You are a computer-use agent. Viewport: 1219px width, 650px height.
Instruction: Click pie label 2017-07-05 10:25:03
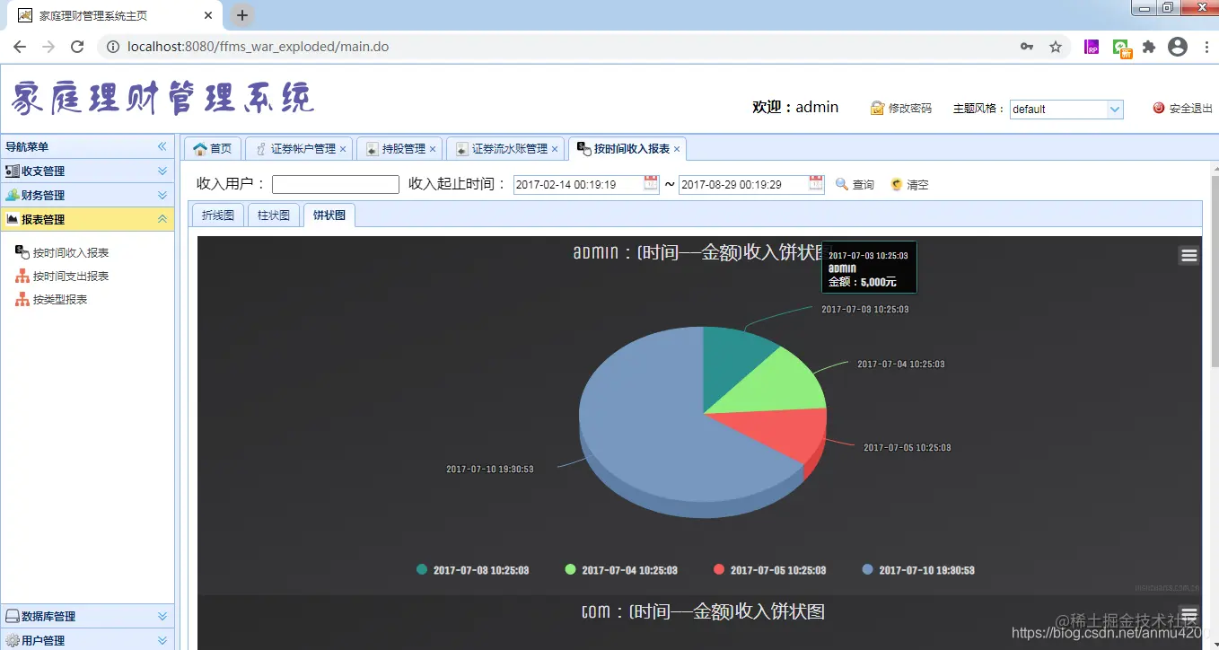908,447
